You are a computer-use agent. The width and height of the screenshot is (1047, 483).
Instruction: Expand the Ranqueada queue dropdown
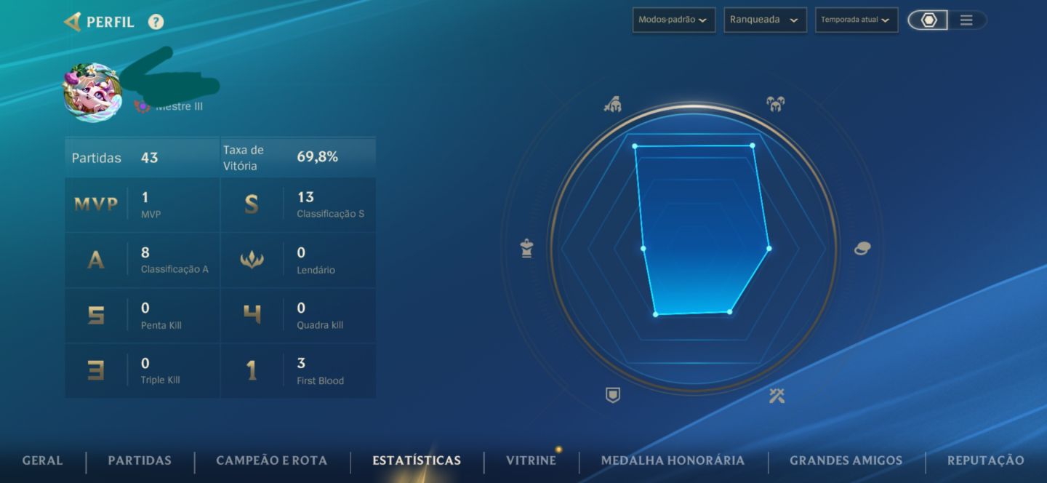point(765,20)
